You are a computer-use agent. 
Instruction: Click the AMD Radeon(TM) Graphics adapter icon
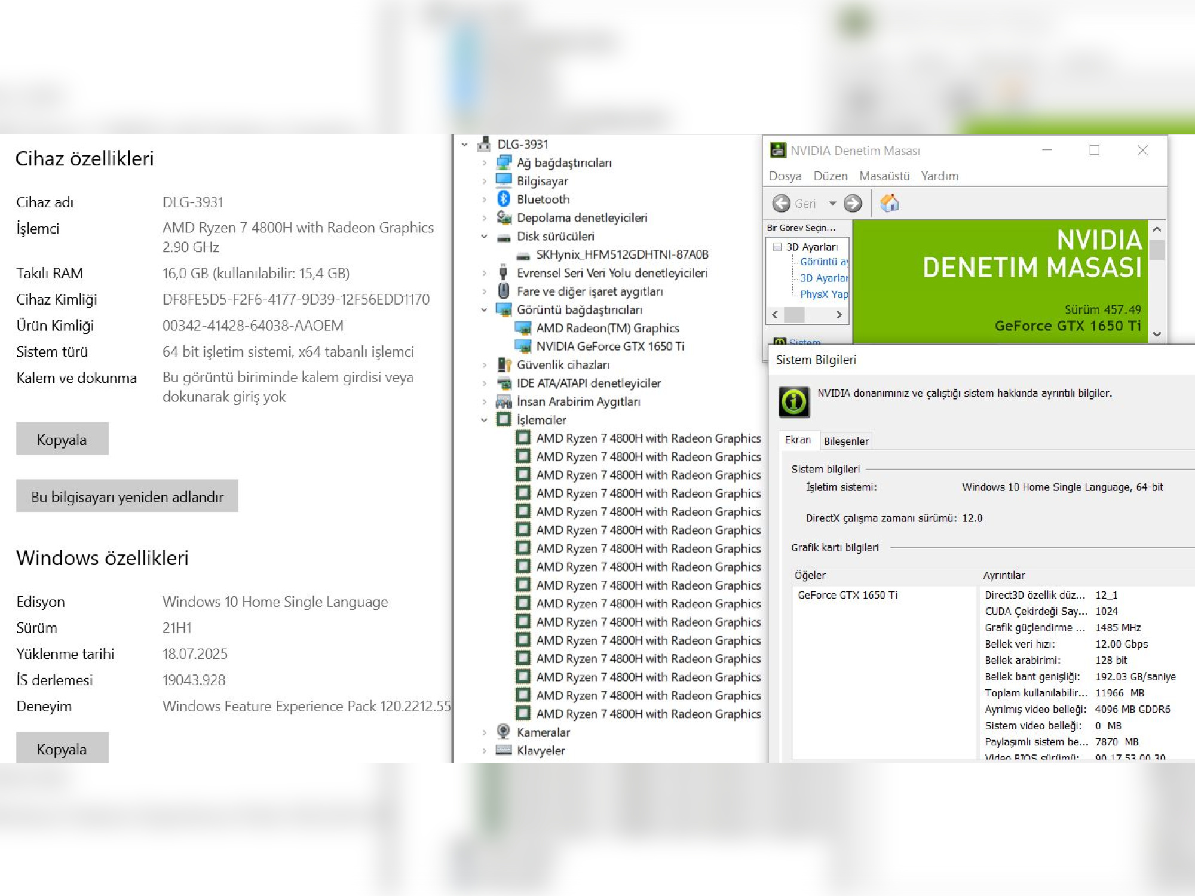(523, 328)
